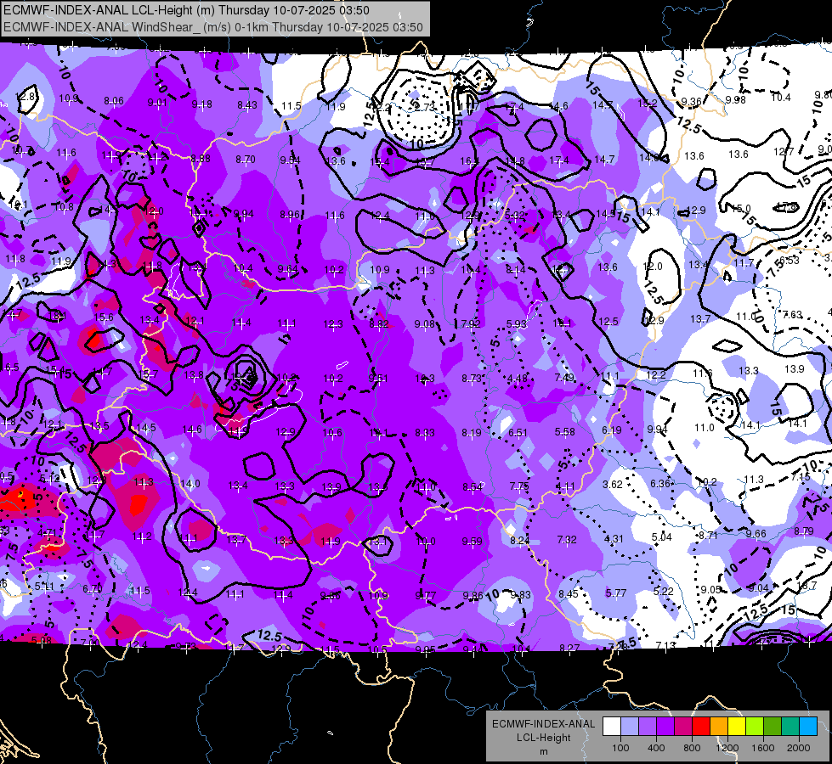Click the map value '9.98'
The image size is (832, 764).
(735, 99)
